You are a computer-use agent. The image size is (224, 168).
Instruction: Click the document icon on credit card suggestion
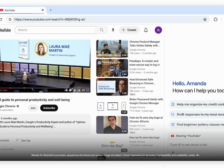tap(173, 105)
